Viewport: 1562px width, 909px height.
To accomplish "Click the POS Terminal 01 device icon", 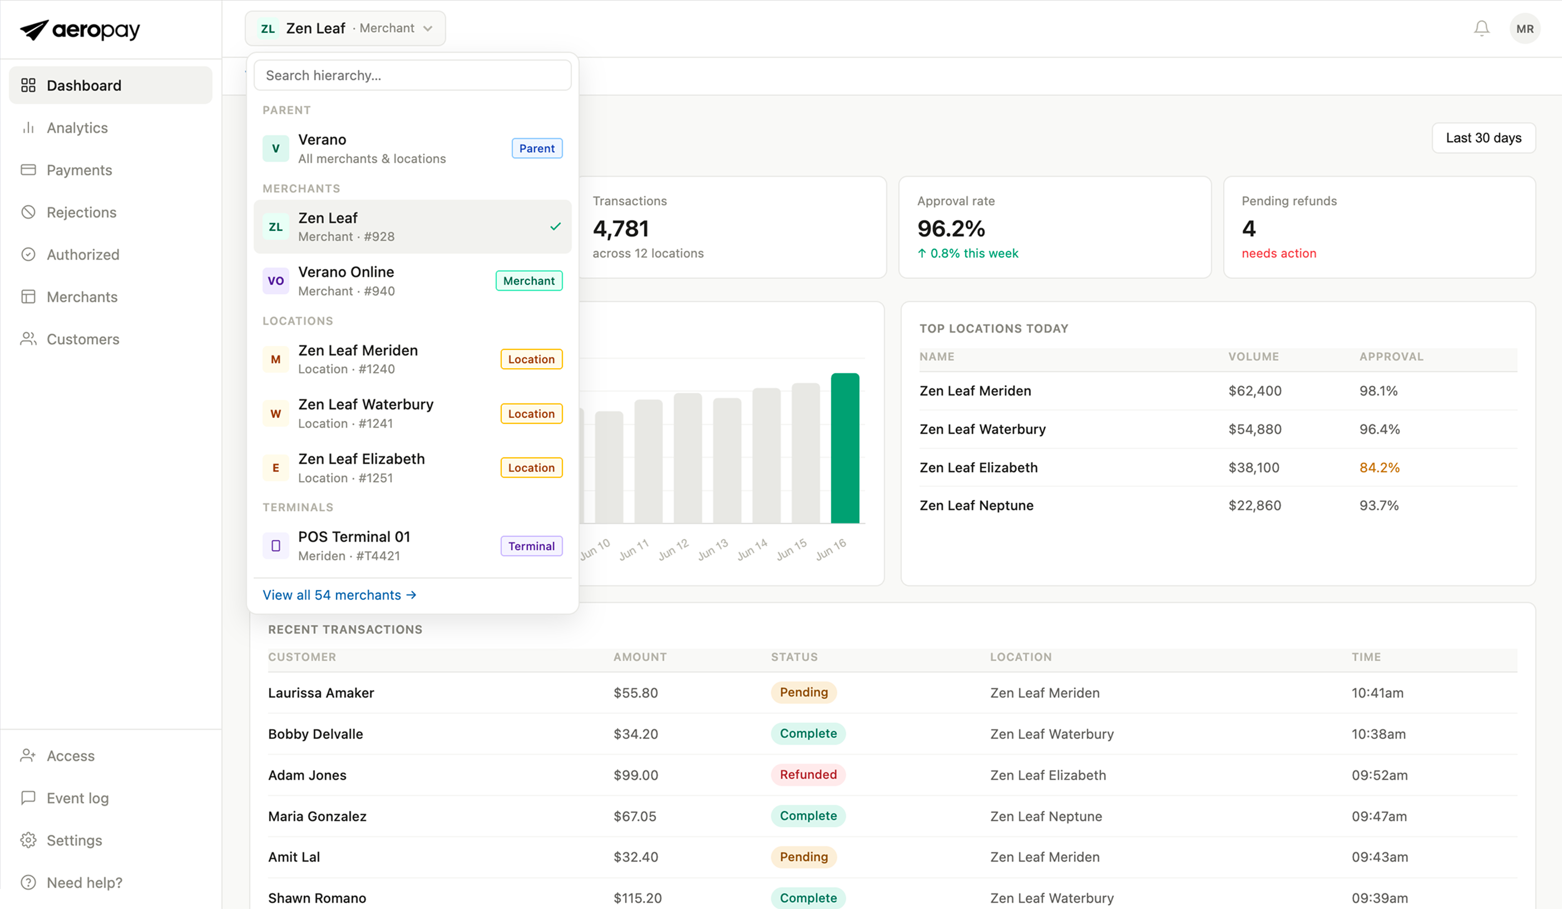I will (x=276, y=546).
